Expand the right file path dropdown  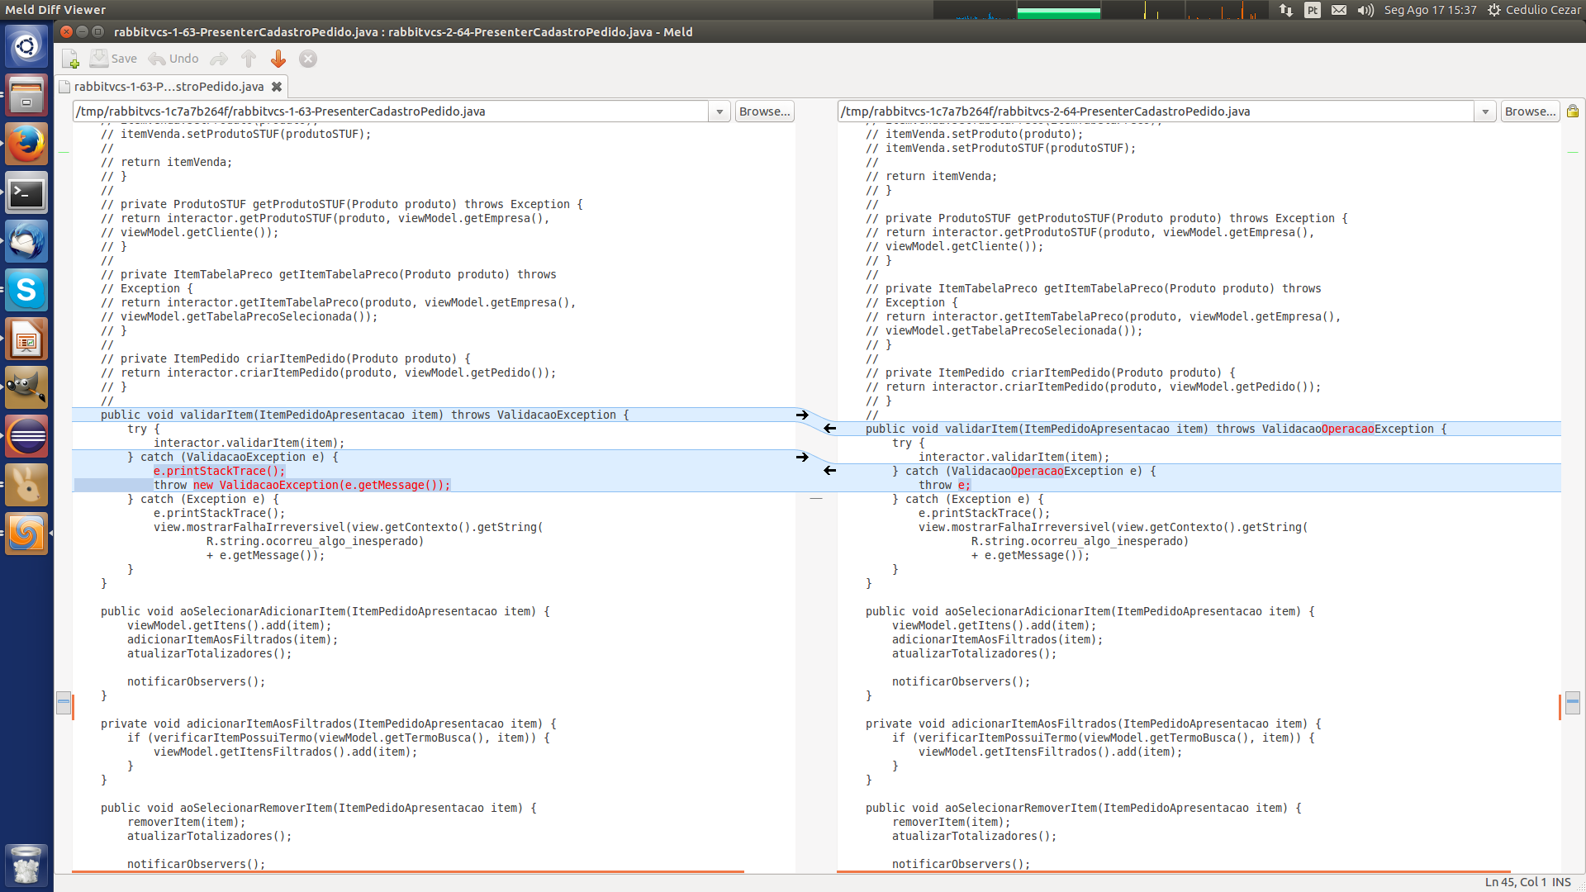click(1485, 111)
